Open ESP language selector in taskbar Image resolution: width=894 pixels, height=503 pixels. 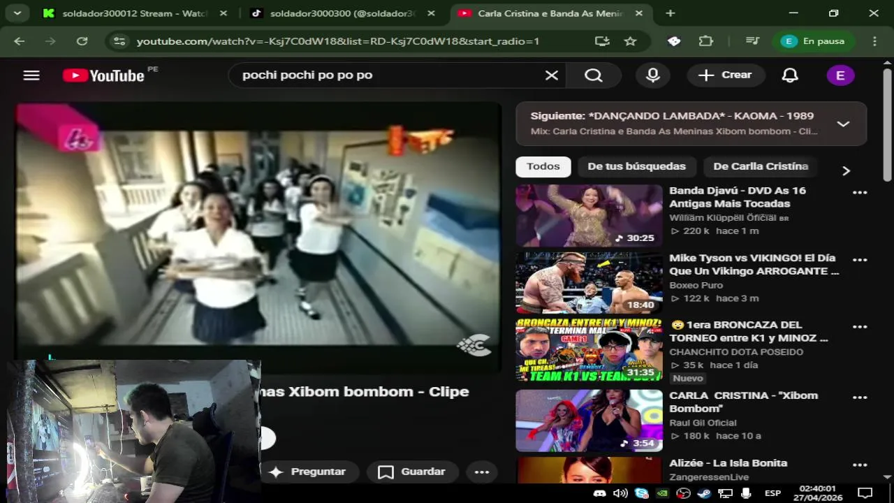point(772,493)
